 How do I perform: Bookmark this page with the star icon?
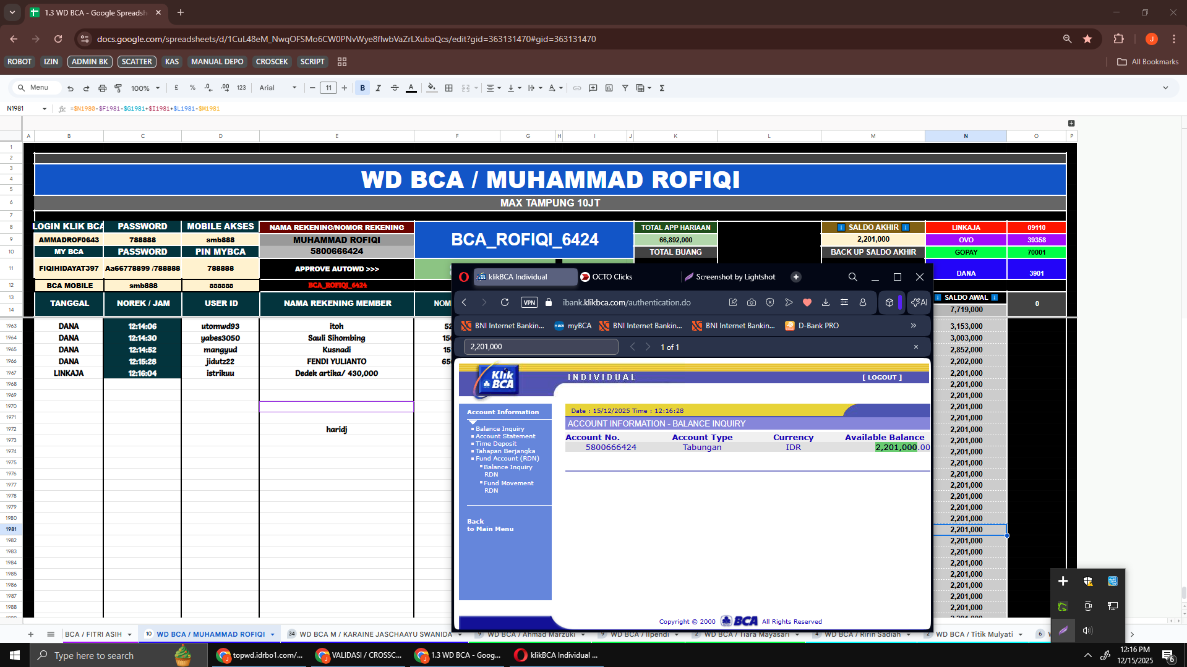[x=1087, y=39]
